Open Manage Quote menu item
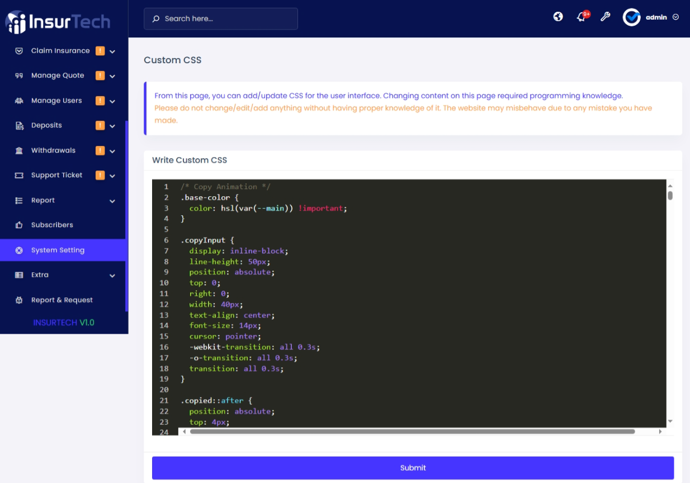Viewport: 690px width, 483px height. (63, 75)
